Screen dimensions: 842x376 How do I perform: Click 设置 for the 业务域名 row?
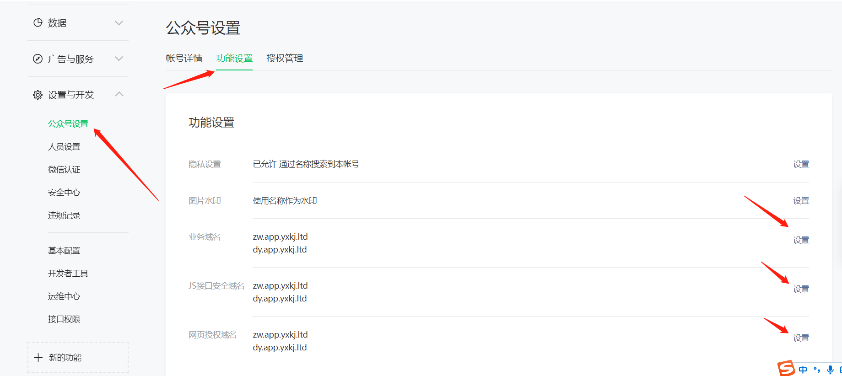tap(801, 240)
